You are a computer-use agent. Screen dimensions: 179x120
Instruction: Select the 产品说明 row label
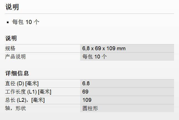(15, 57)
